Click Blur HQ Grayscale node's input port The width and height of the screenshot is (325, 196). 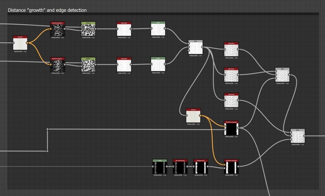[x=173, y=167]
